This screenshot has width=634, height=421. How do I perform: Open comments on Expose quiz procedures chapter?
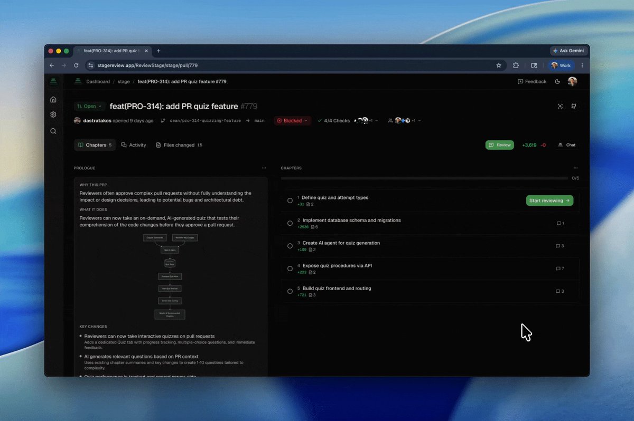coord(561,269)
